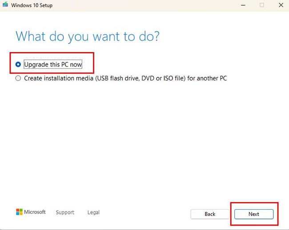Click the Microsoft logo
Image resolution: width=289 pixels, height=230 pixels.
point(31,212)
